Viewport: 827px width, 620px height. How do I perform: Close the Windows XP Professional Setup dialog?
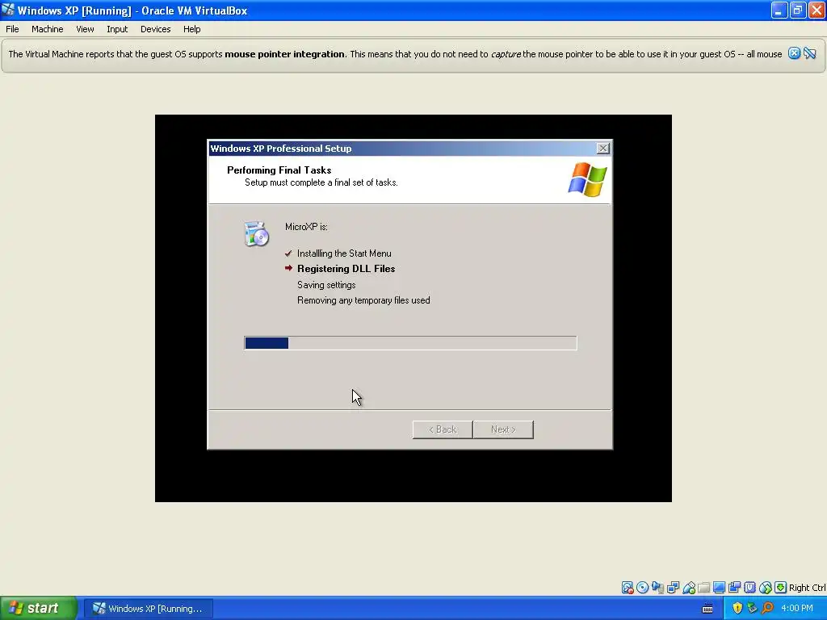pos(602,149)
